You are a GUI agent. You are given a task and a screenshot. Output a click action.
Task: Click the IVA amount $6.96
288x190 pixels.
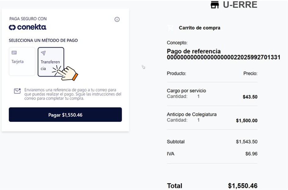(251, 154)
